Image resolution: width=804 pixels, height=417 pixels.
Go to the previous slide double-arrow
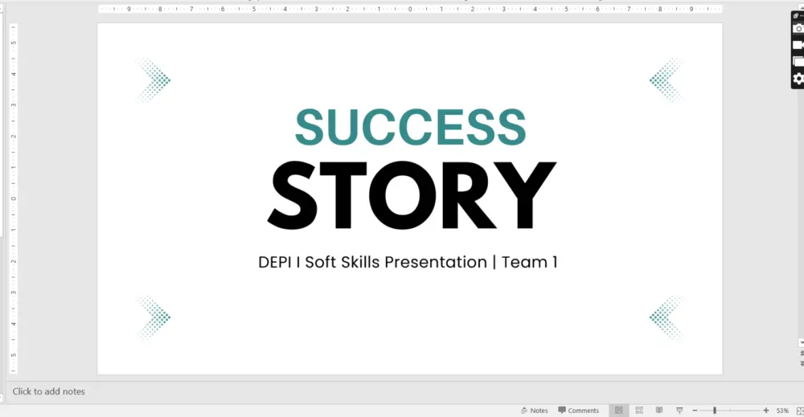(x=802, y=354)
